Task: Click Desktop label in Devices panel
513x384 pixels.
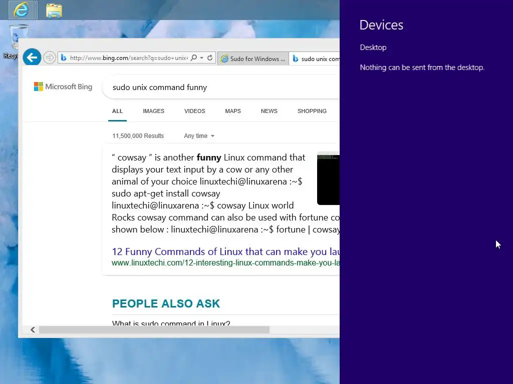Action: [373, 47]
